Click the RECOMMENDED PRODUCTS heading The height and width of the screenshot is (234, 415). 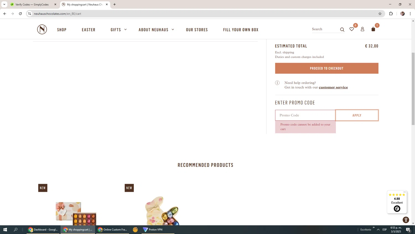pos(206,165)
